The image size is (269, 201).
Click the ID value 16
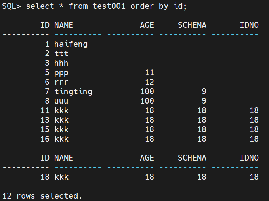point(45,139)
